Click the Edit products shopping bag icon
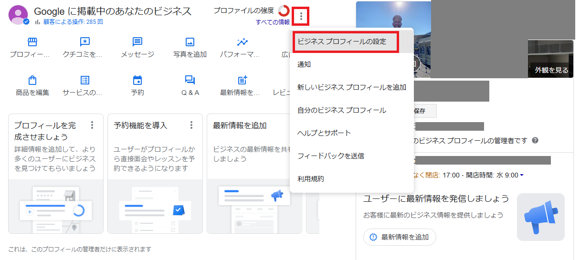Viewport: 580px width, 260px height. pyautogui.click(x=32, y=80)
